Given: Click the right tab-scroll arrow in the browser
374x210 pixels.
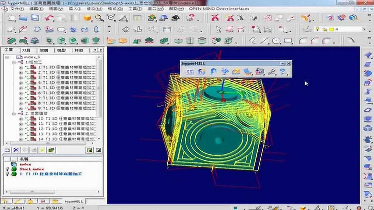Looking at the screenshot, I should coord(101,50).
